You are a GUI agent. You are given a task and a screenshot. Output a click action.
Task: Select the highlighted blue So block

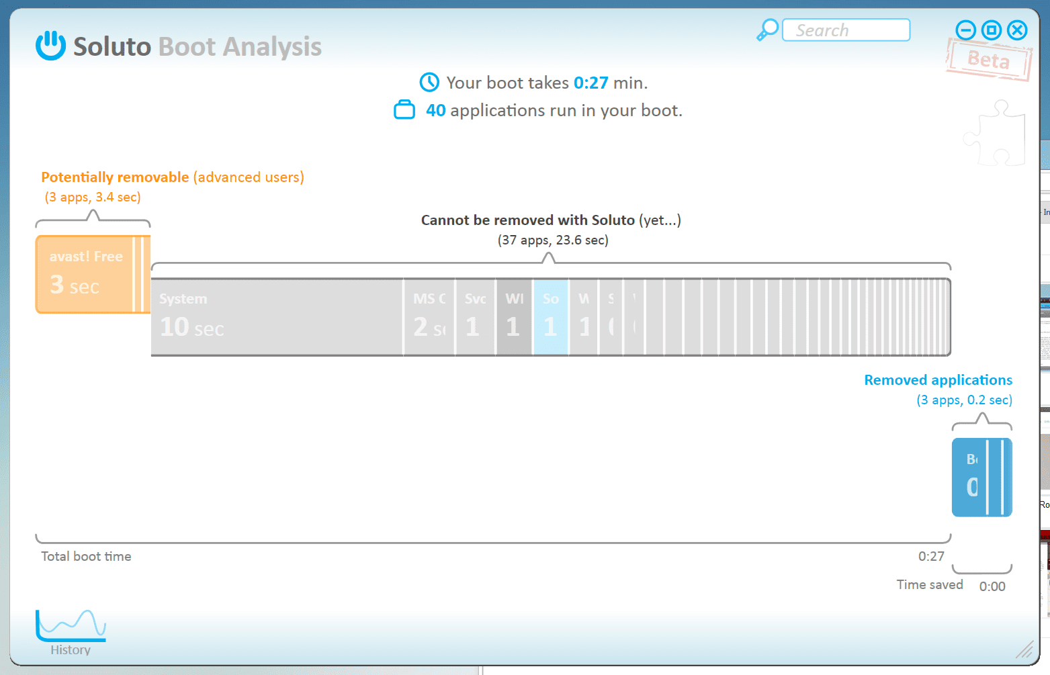pyautogui.click(x=551, y=316)
